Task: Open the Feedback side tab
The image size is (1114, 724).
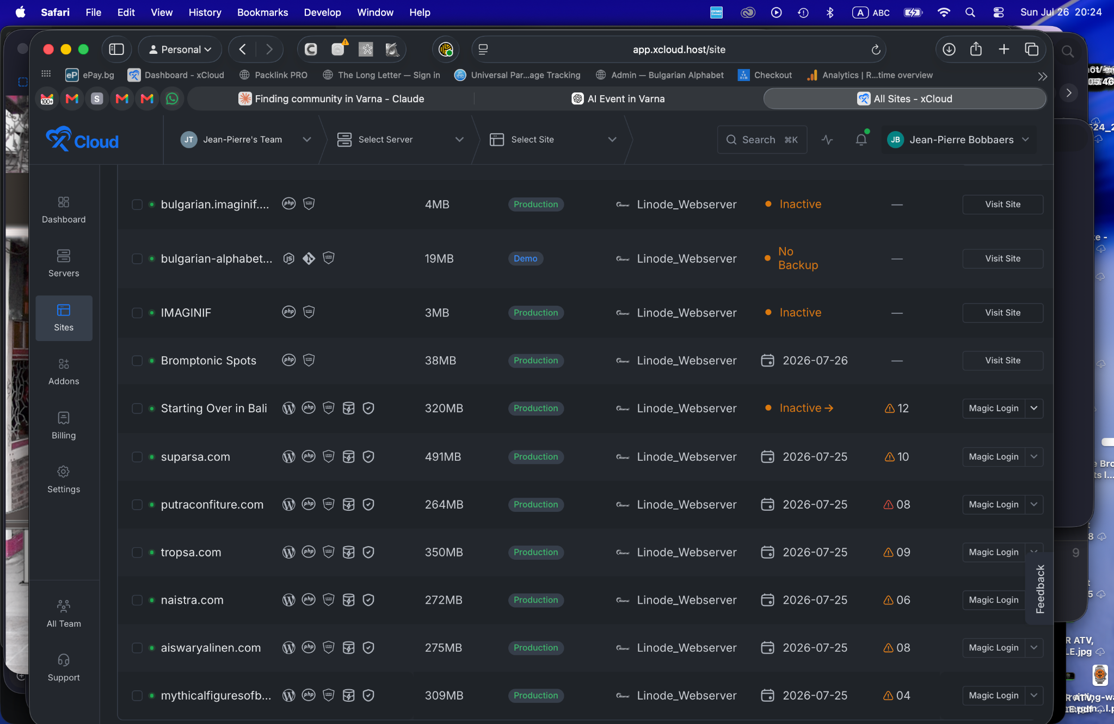Action: [x=1040, y=589]
